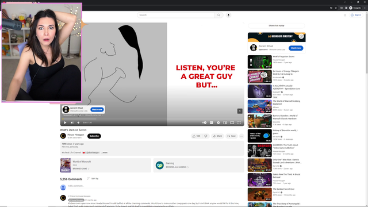Open more actions three-dot menu
Viewport: 368px width, 207px height.
pos(241,136)
